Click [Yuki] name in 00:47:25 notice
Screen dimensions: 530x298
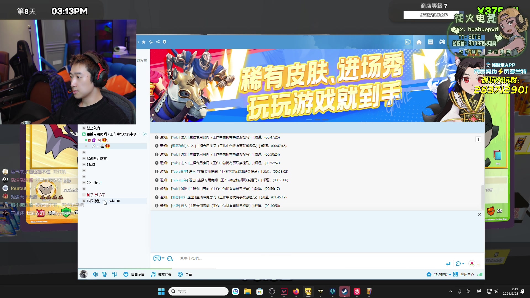[175, 137]
